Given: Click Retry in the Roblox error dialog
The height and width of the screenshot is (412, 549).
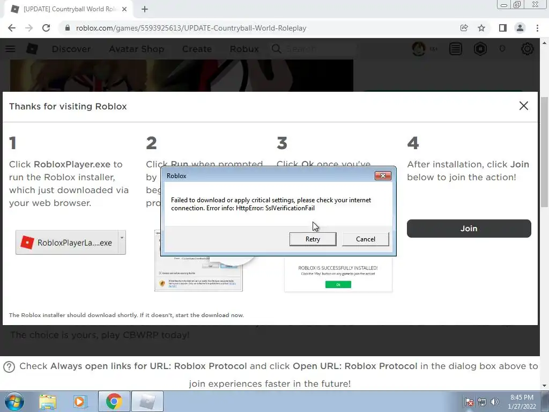Looking at the screenshot, I should coord(313,239).
